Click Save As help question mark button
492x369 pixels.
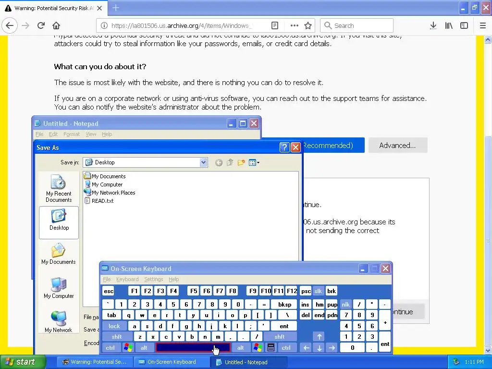[x=284, y=147]
